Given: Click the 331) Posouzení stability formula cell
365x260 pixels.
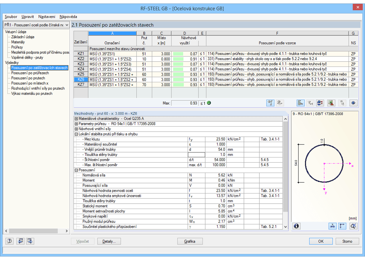Looking at the screenshot, I should 277,59.
